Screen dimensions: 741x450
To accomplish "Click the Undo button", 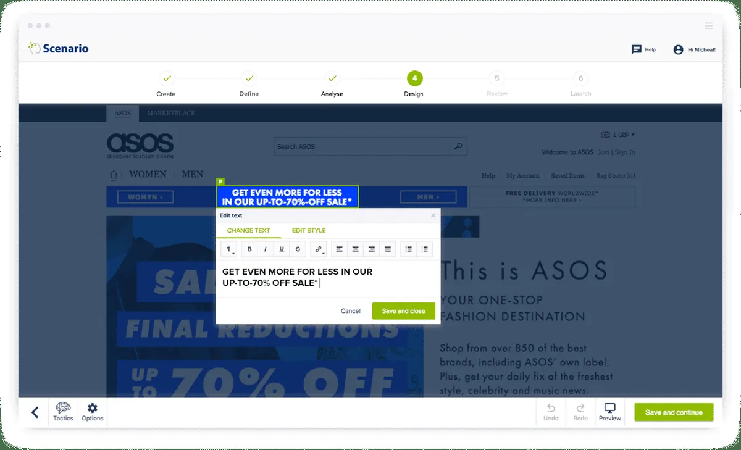I will coord(551,412).
